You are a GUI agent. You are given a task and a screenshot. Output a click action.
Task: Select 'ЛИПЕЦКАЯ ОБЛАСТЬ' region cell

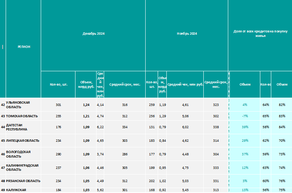(x=23, y=141)
